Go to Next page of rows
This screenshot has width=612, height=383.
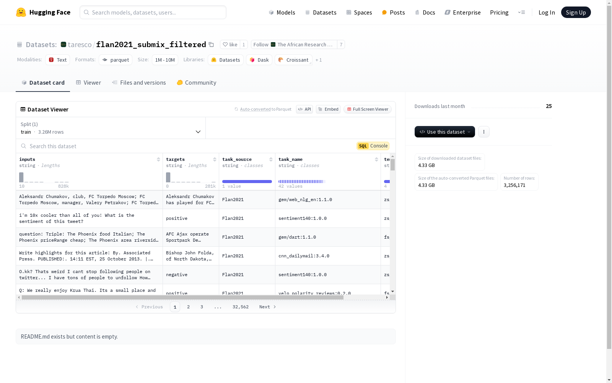coord(268,307)
